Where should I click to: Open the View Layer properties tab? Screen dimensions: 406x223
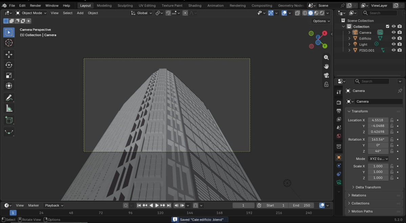[x=339, y=119]
